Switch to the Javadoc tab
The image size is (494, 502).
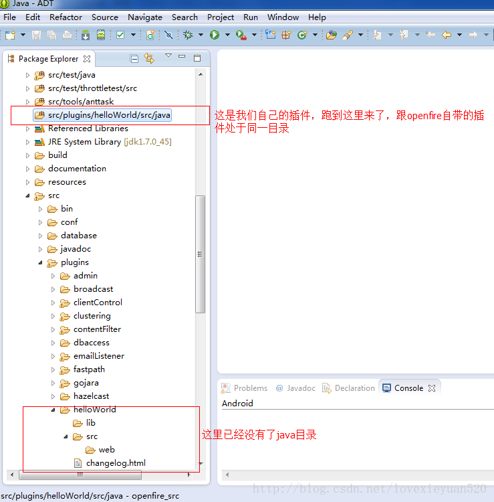click(x=295, y=388)
